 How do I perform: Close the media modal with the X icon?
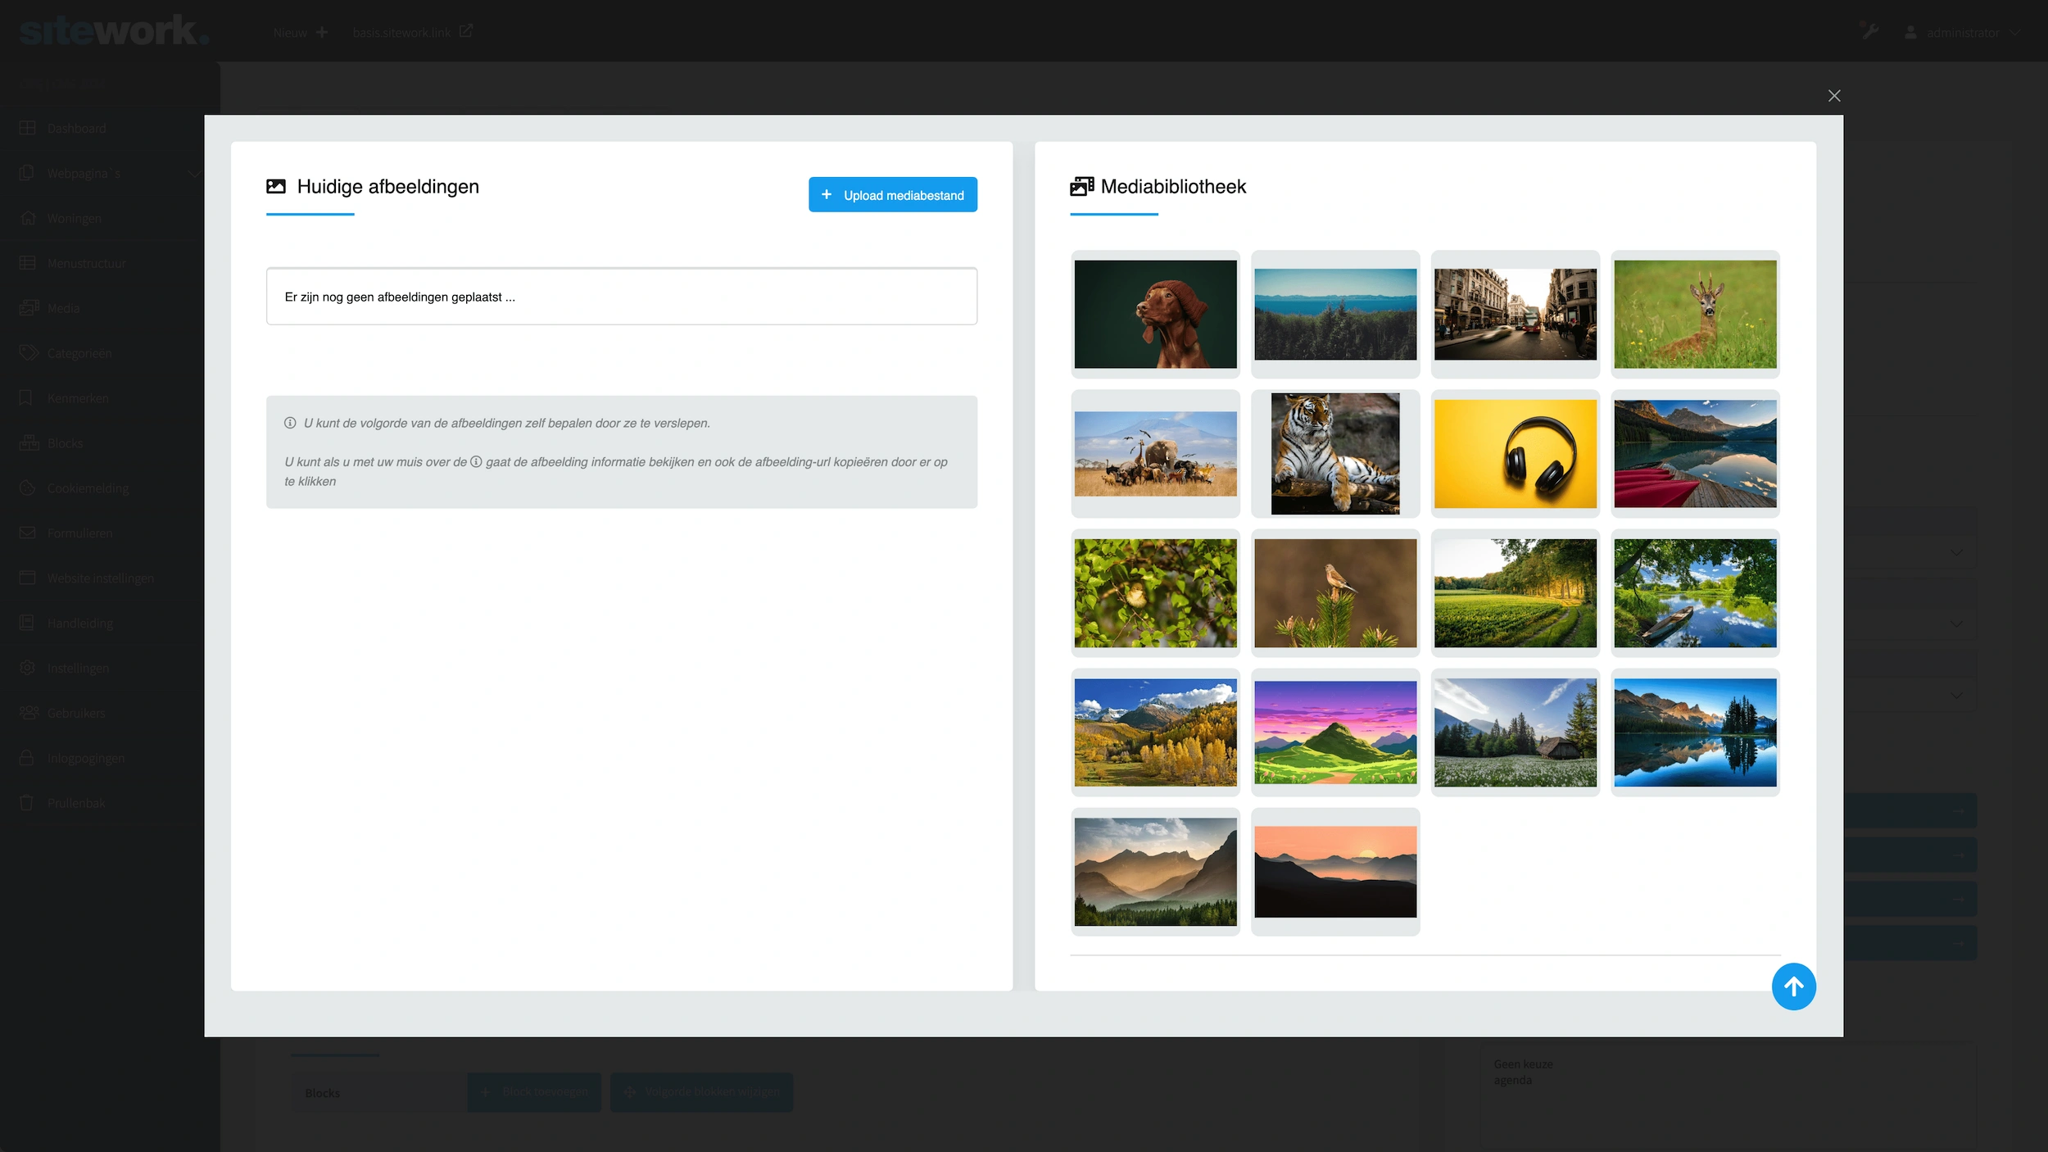tap(1833, 96)
